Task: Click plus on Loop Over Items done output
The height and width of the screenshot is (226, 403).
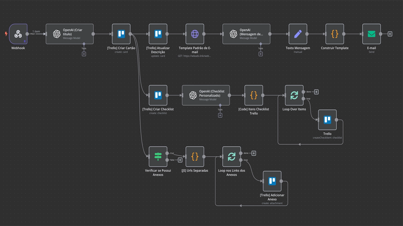Action: click(316, 92)
